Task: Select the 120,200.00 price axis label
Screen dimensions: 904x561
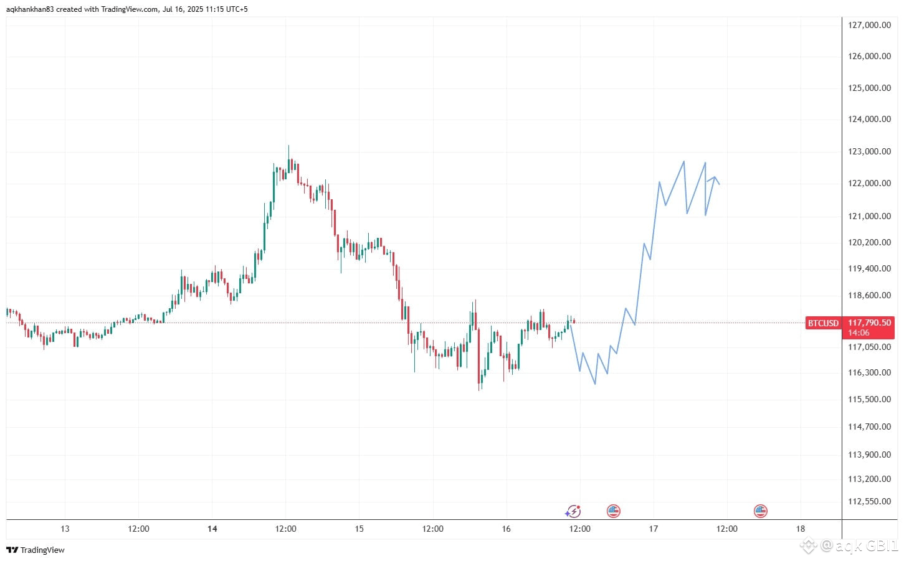Action: 869,242
